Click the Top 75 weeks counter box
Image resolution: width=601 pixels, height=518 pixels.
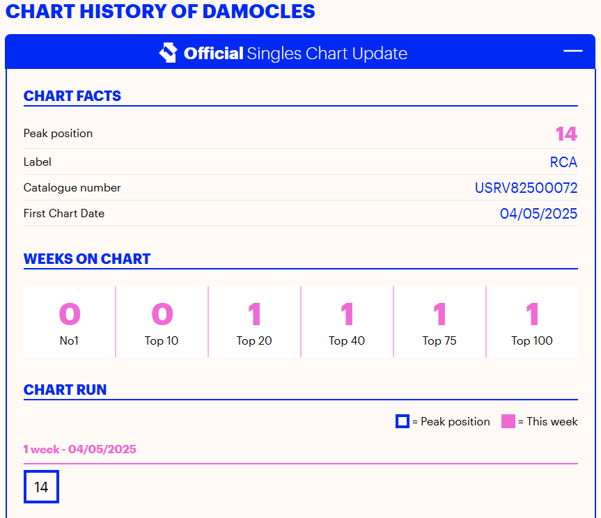tap(439, 322)
